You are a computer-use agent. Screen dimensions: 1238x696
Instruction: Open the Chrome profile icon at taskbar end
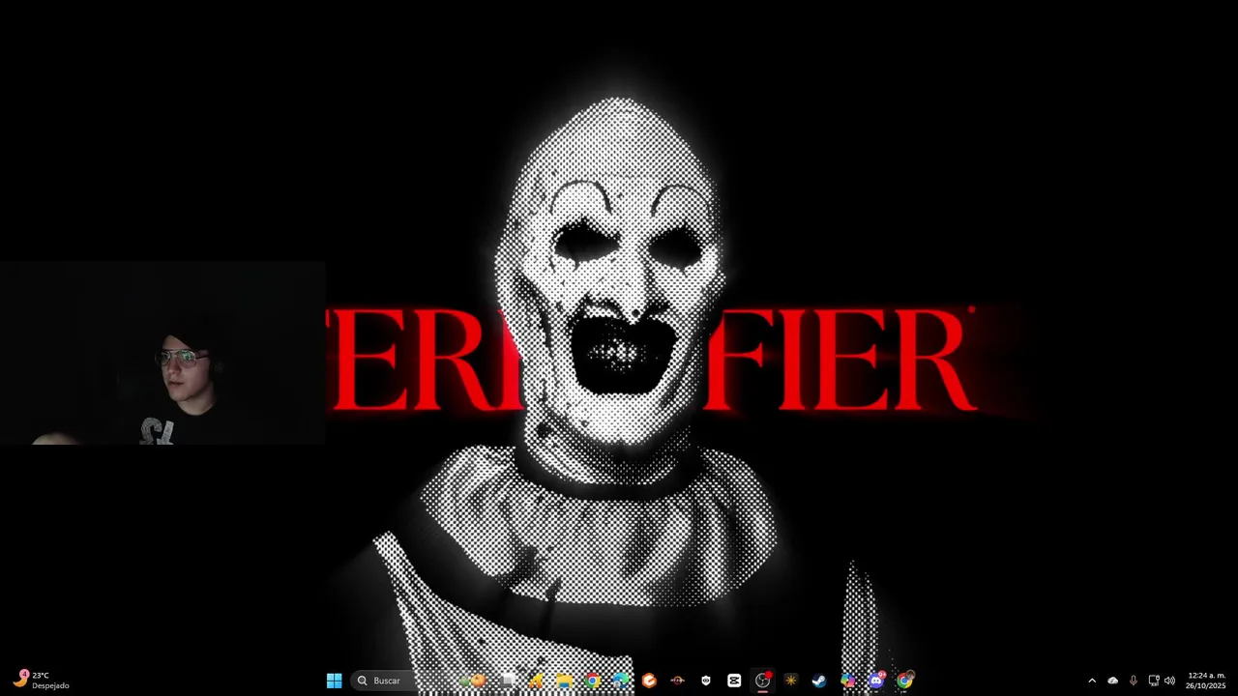click(x=904, y=681)
